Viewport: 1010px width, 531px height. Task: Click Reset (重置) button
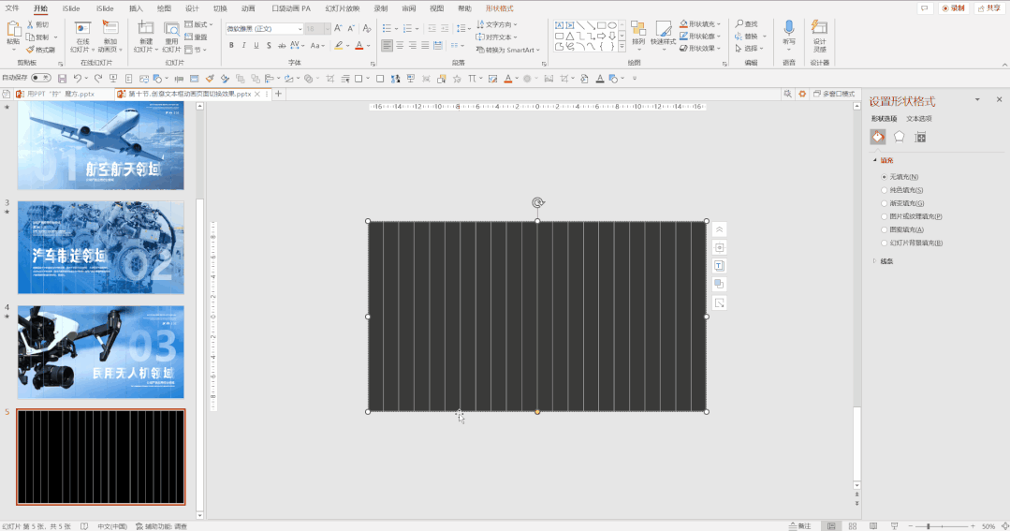(197, 37)
